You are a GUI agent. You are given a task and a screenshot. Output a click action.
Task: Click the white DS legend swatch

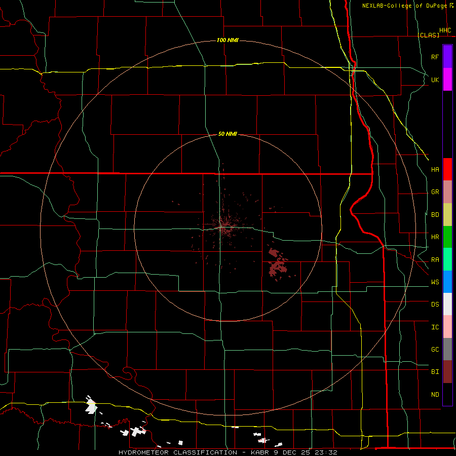click(447, 304)
